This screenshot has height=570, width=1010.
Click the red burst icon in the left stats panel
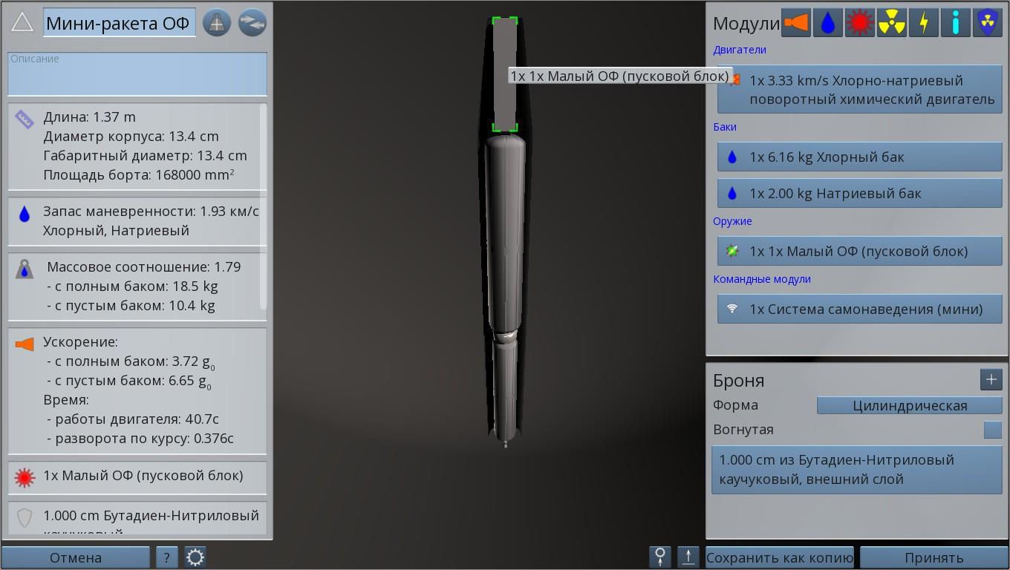coord(25,477)
